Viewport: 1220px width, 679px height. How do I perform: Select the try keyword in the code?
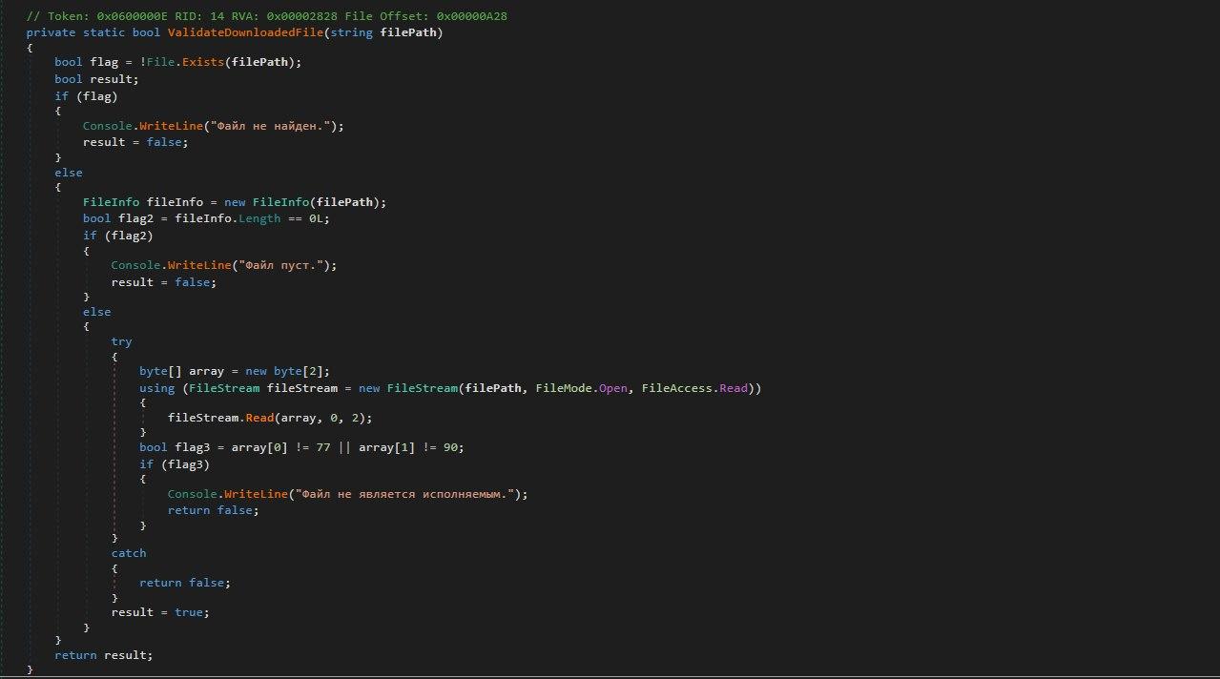point(121,340)
